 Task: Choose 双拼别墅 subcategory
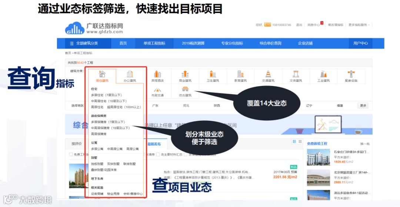[113, 164]
